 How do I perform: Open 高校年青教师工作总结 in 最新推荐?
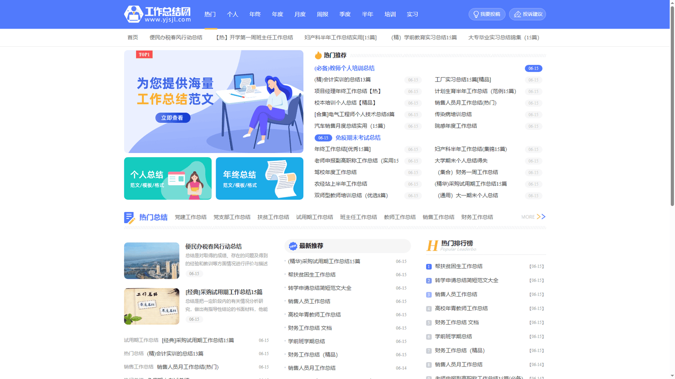coord(314,315)
